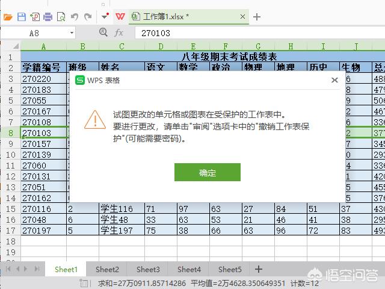Click the Undo arrow
This screenshot has width=385, height=289.
[x=75, y=17]
